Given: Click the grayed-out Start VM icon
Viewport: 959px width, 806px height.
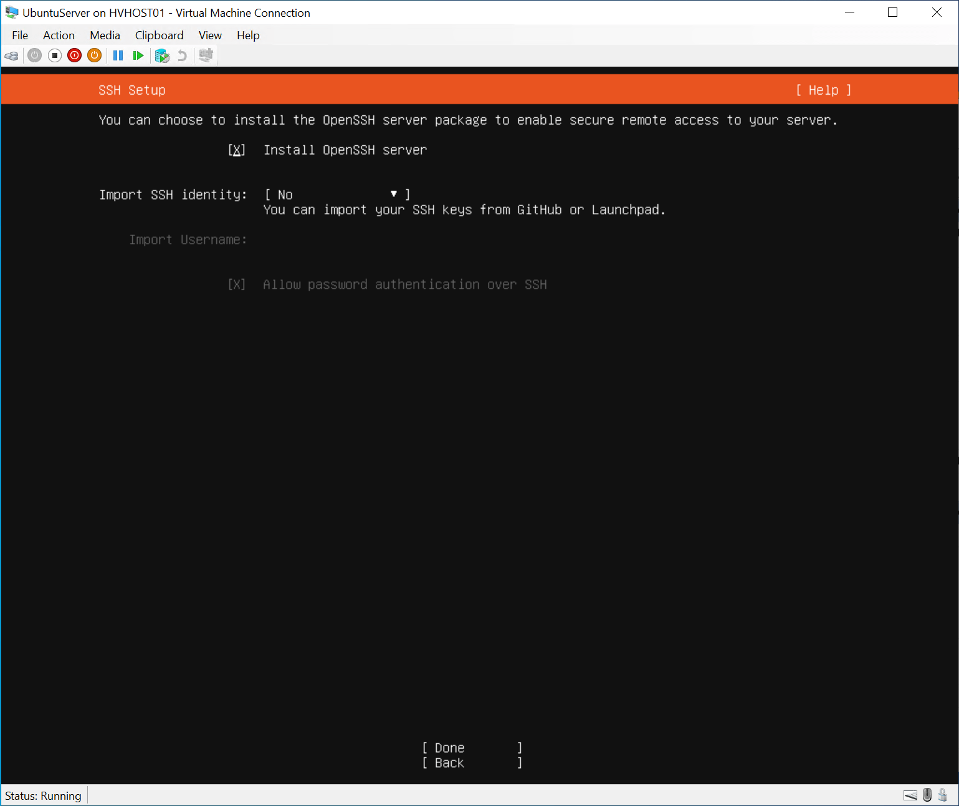Looking at the screenshot, I should point(35,55).
